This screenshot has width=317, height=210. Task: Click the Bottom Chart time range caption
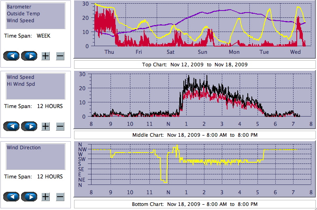click(195, 204)
